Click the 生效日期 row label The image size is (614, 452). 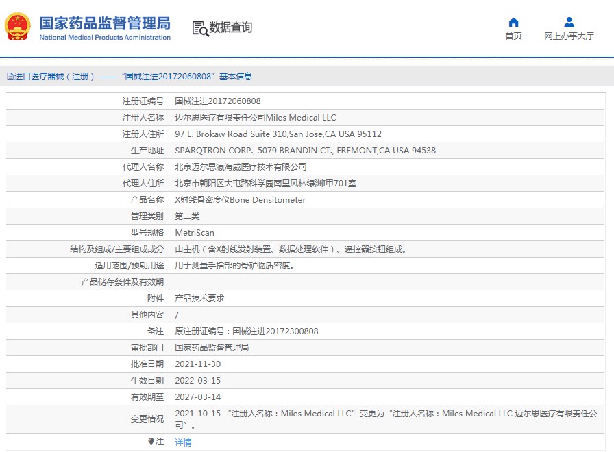tap(147, 381)
